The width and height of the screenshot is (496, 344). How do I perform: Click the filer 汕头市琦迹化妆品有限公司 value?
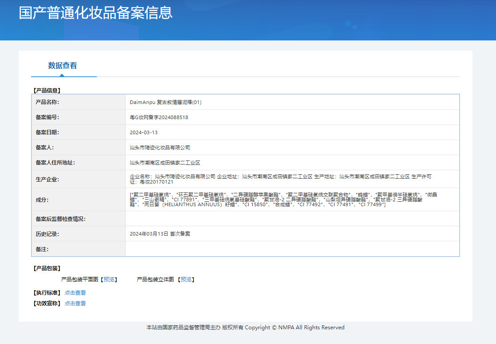click(x=160, y=148)
